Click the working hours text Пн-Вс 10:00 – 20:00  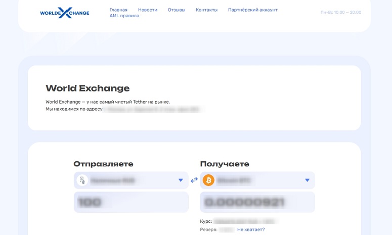(341, 12)
